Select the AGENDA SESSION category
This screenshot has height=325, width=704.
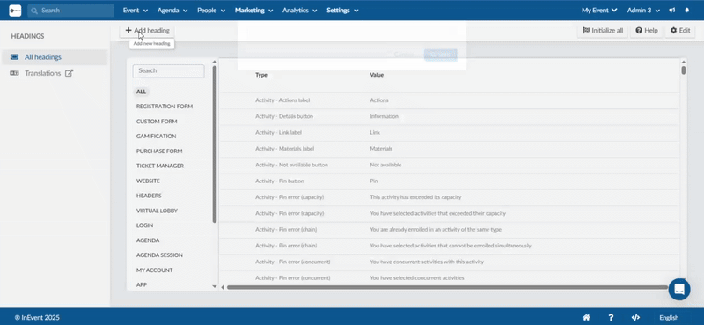(x=159, y=255)
